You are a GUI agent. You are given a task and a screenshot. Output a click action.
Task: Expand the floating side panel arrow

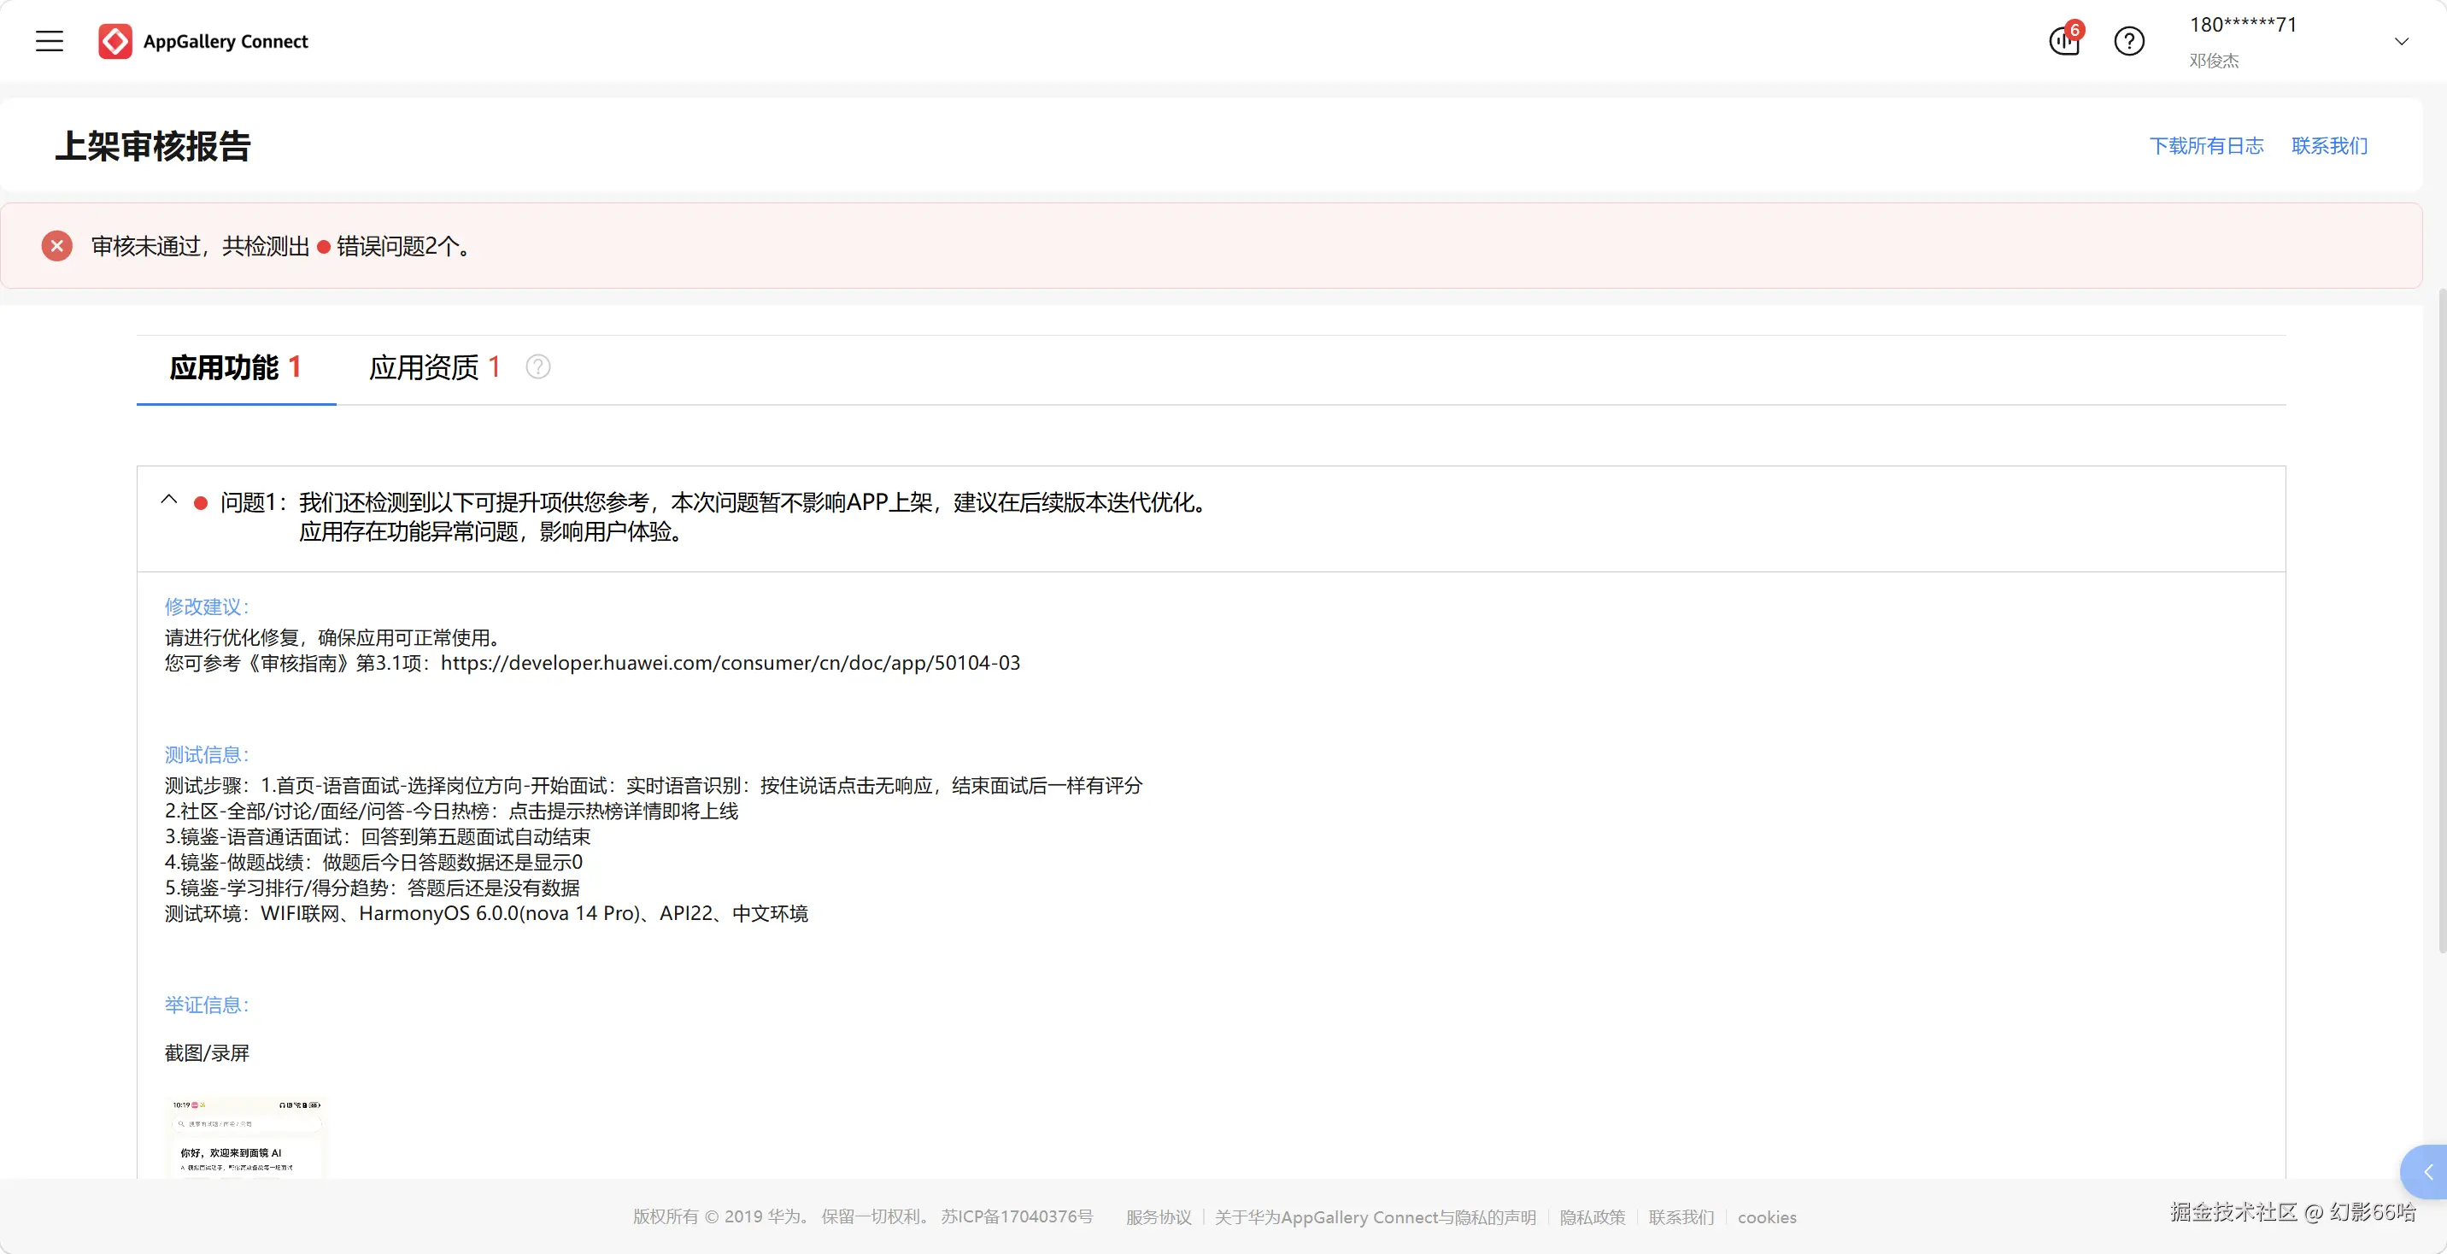tap(2425, 1172)
